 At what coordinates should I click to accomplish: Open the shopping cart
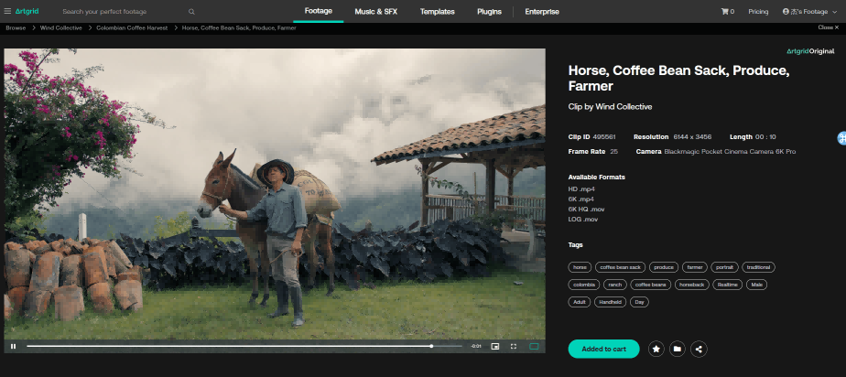coord(727,12)
